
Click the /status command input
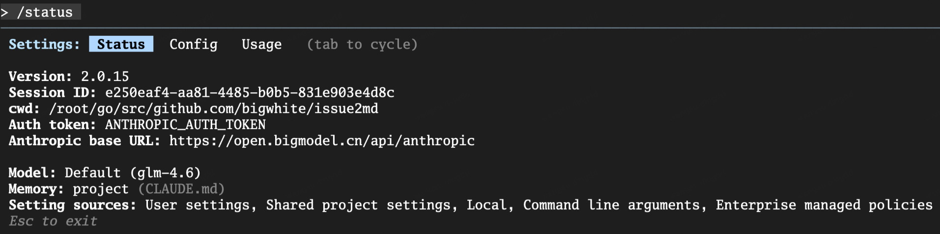pos(45,12)
